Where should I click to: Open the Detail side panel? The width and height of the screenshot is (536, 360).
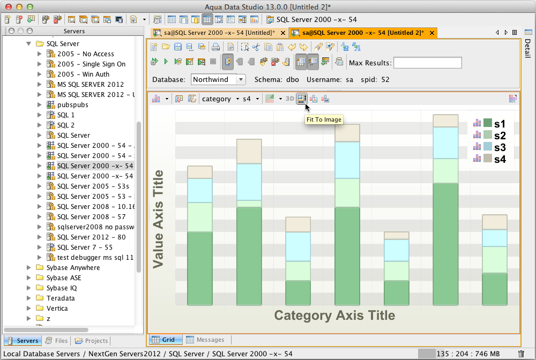tap(528, 48)
